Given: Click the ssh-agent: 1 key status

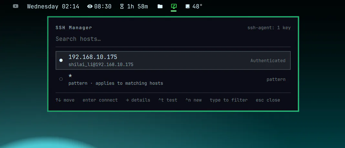Looking at the screenshot, I should click(x=269, y=28).
